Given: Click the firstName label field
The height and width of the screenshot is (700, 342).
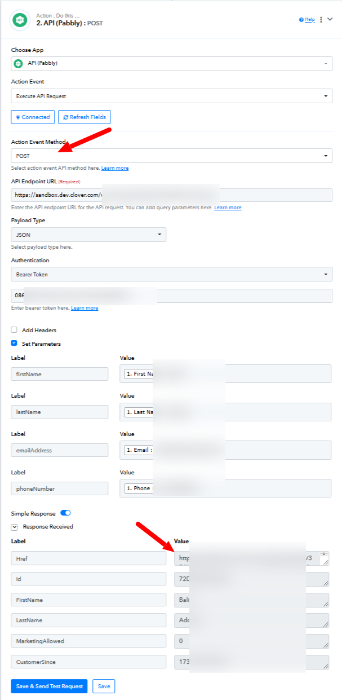Looking at the screenshot, I should [x=60, y=374].
